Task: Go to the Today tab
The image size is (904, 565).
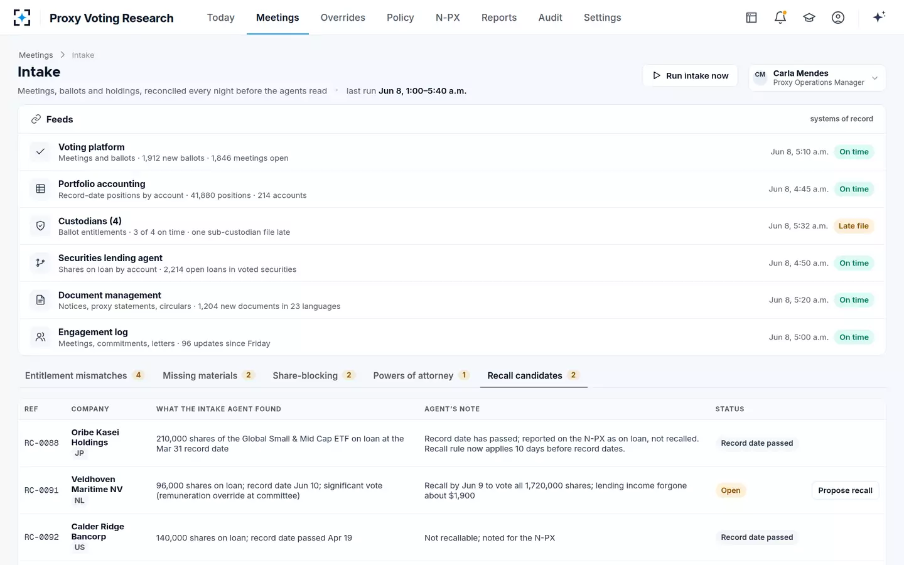Action: 221,18
